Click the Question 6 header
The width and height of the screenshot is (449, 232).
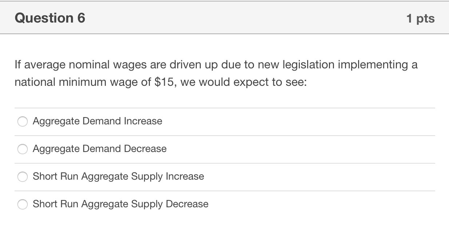click(50, 17)
